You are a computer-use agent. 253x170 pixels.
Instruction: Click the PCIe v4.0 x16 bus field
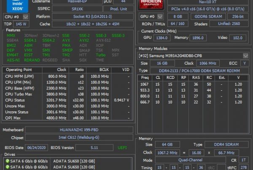point(207,9)
